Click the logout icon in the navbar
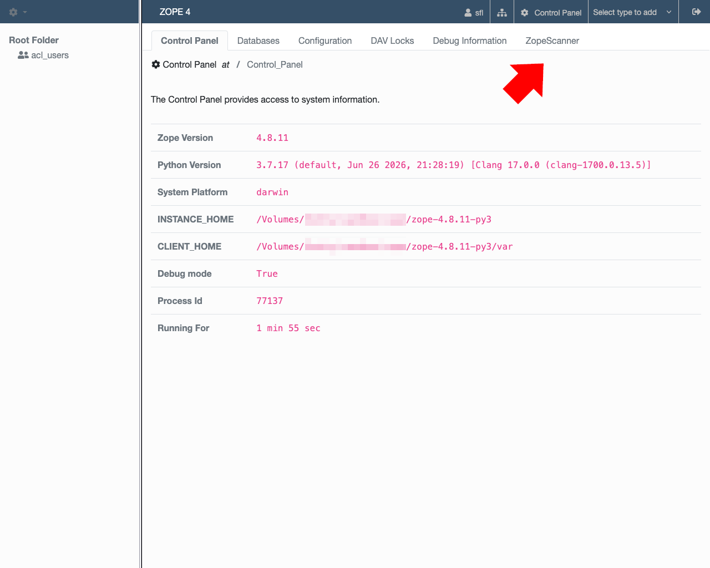710x568 pixels. 697,12
